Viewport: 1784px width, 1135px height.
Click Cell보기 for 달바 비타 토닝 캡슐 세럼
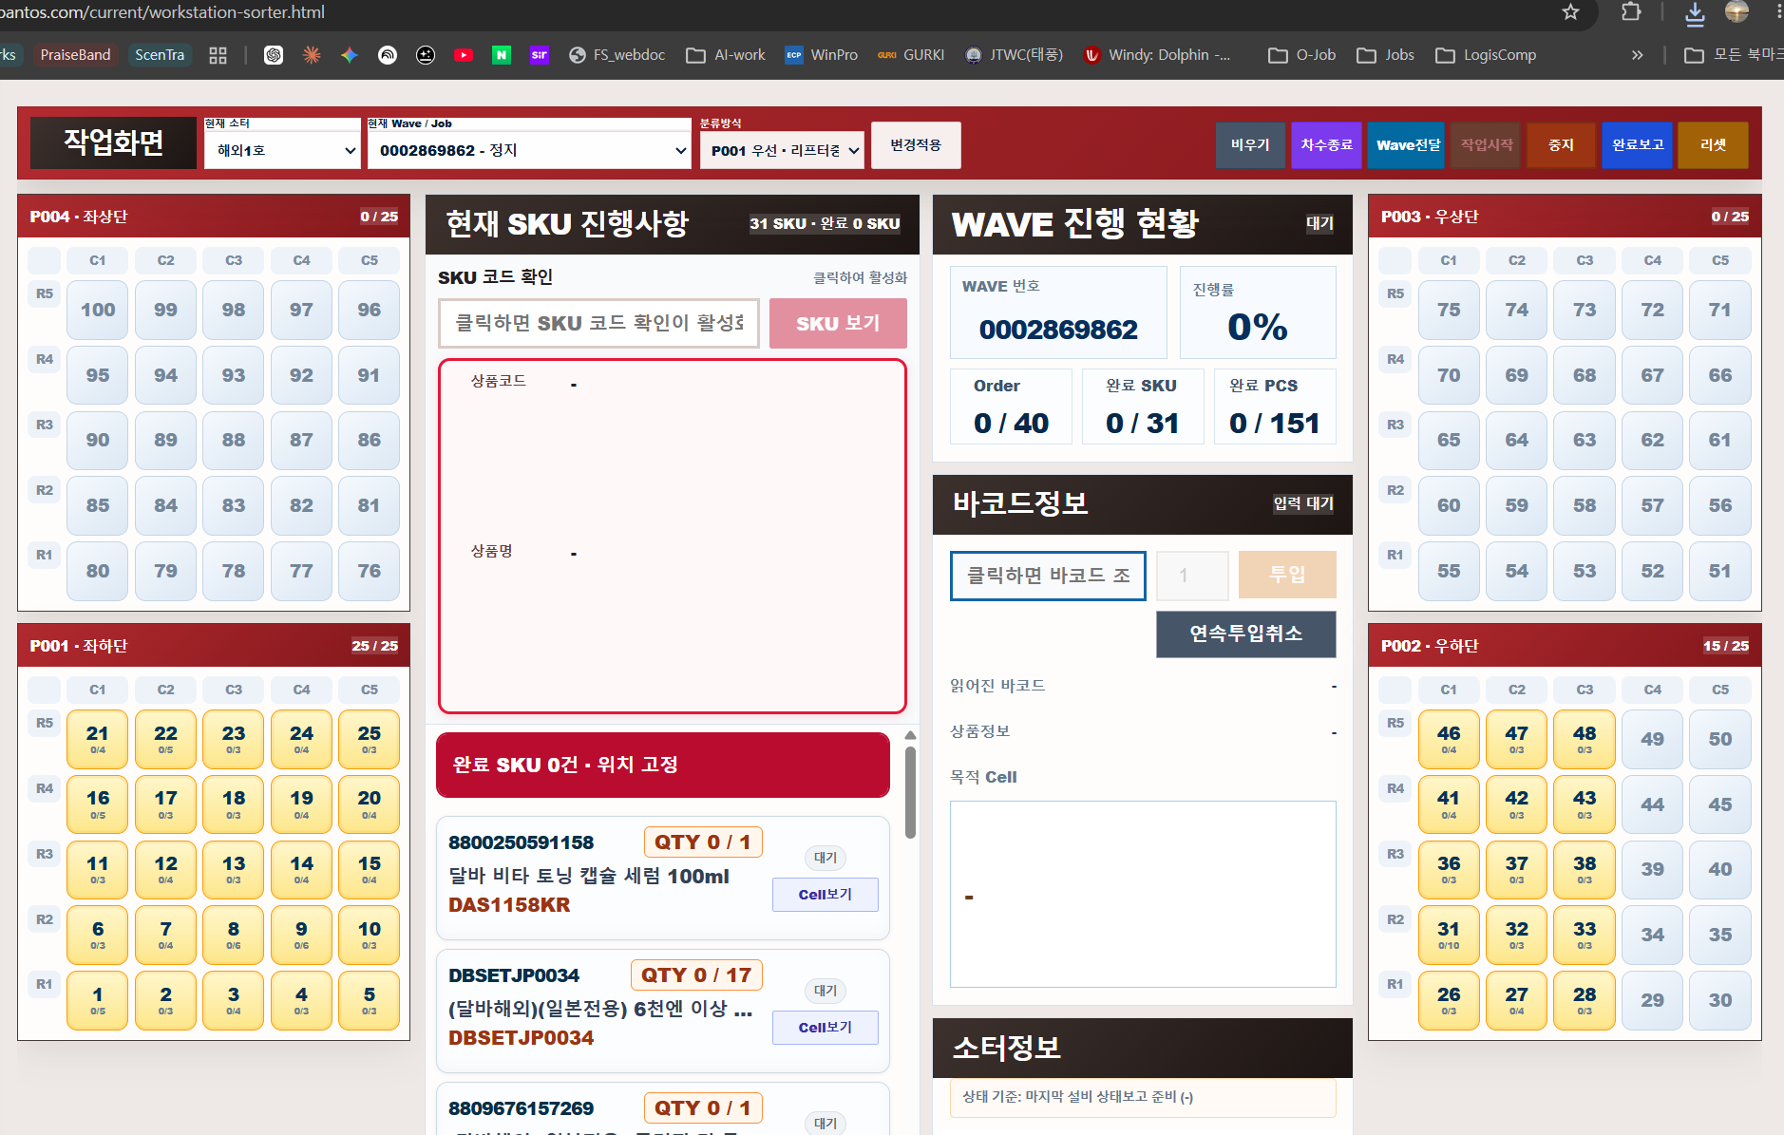pyautogui.click(x=825, y=895)
